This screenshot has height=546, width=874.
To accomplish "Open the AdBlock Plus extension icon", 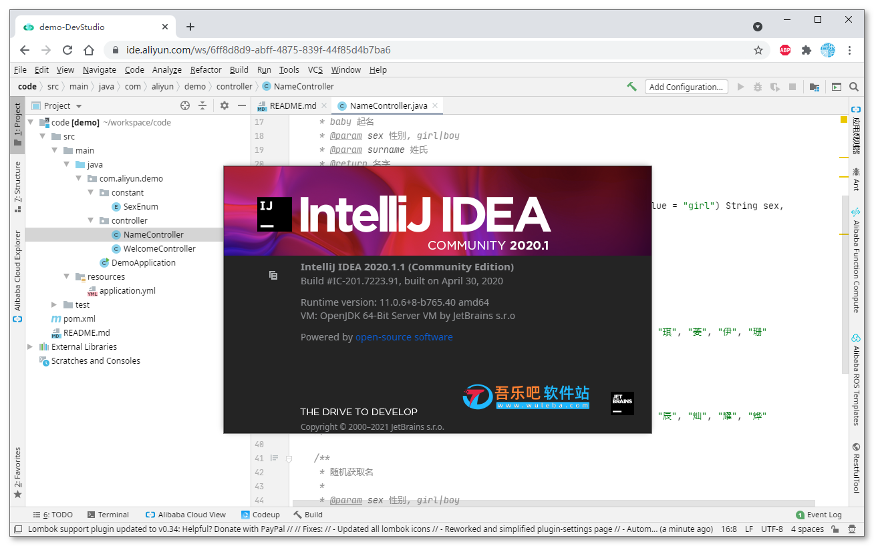I will tap(785, 50).
